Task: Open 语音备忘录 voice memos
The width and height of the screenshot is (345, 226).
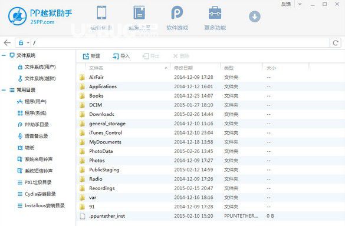Action: tap(32, 136)
